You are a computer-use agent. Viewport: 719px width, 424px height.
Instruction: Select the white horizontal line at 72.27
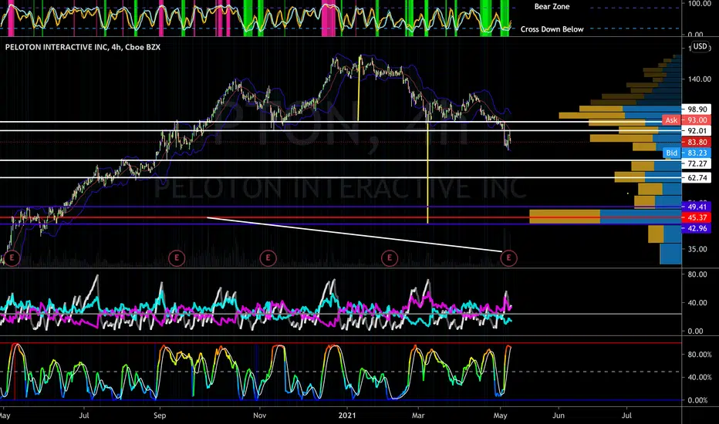[x=341, y=160]
